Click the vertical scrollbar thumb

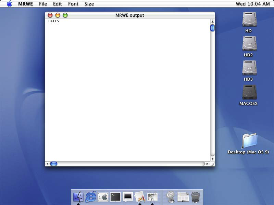coord(212,28)
